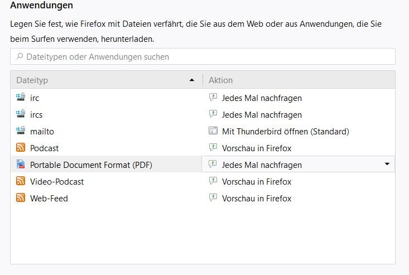Click the ircs protocol icon
This screenshot has height=275, width=409.
(x=21, y=114)
